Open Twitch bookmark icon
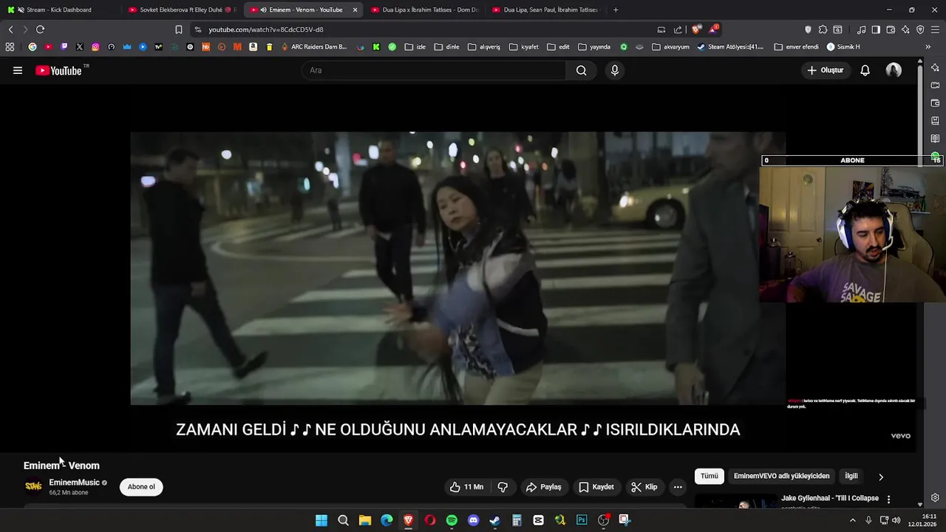The image size is (946, 532). (64, 47)
